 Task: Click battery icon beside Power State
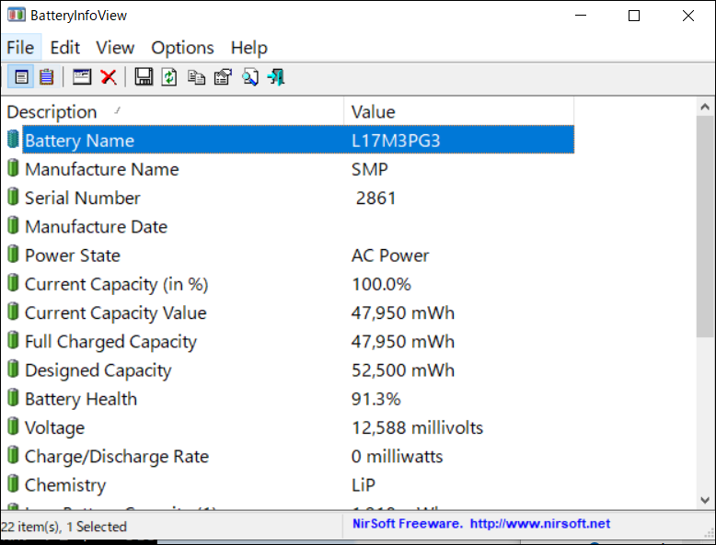point(13,254)
